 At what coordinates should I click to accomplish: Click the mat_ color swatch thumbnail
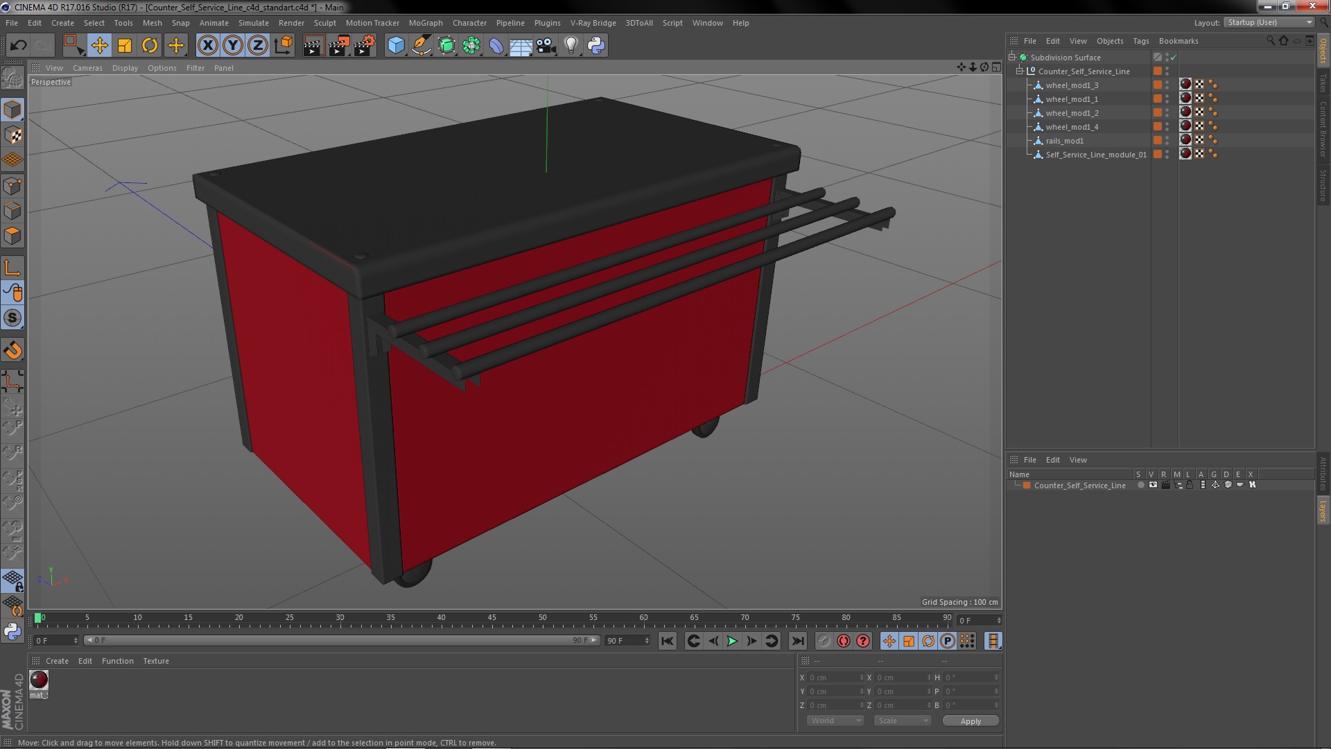tap(38, 680)
